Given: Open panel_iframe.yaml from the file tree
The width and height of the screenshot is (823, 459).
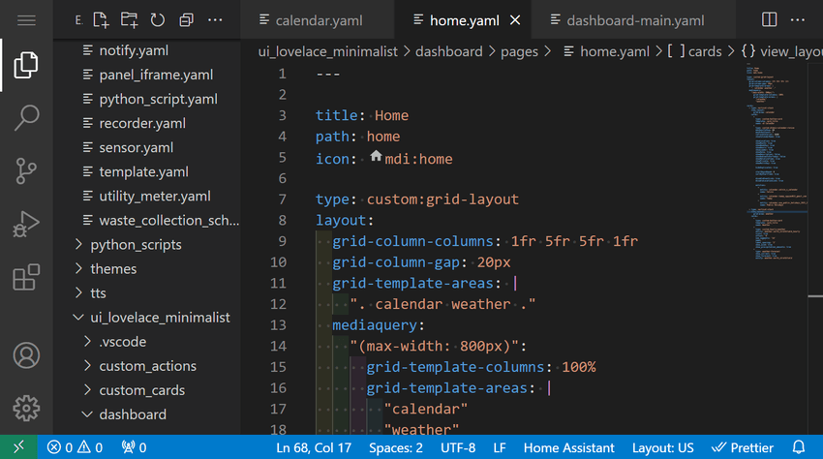Looking at the screenshot, I should (156, 75).
